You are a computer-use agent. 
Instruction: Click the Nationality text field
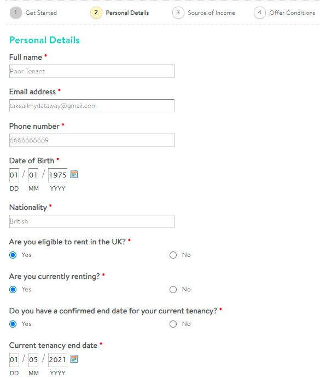click(92, 221)
